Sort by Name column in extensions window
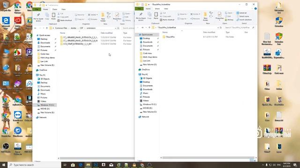 point(62,33)
